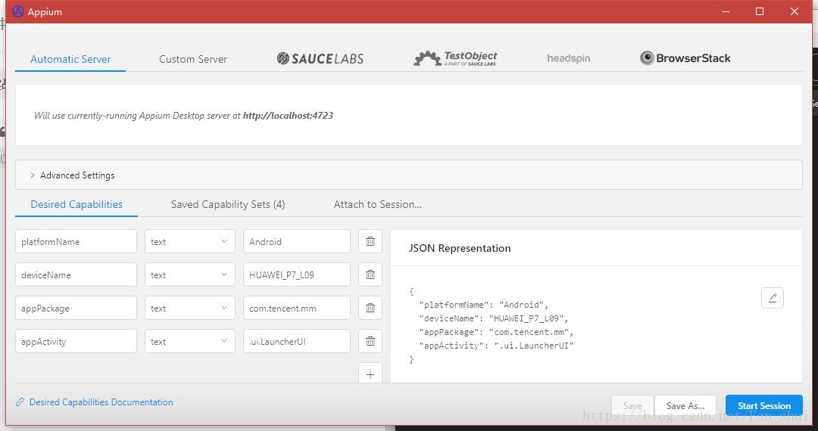Click the "deviceName" line in JSON

pos(494,318)
